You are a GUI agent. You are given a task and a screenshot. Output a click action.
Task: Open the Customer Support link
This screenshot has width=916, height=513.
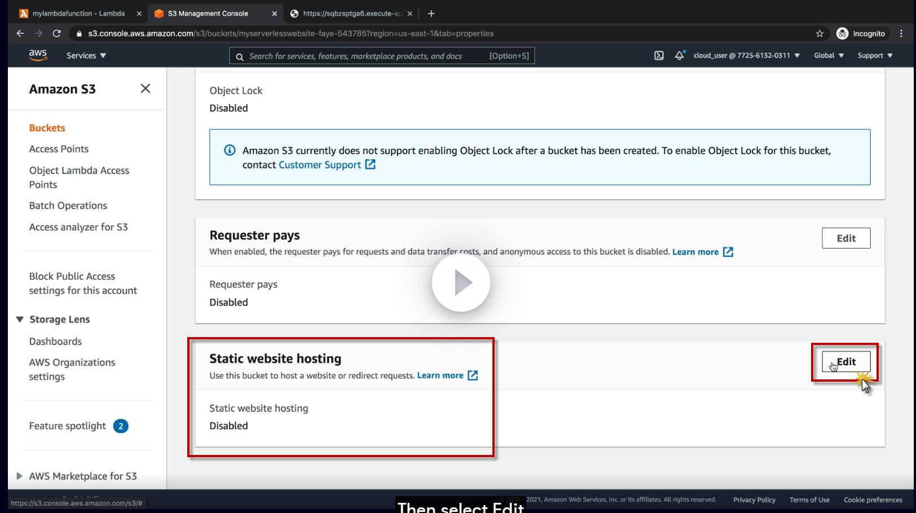tap(320, 165)
